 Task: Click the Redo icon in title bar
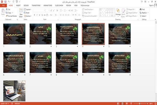coord(13,2)
